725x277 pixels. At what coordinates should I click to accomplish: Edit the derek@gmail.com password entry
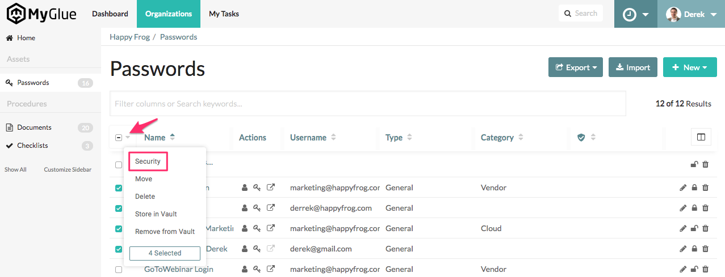683,249
